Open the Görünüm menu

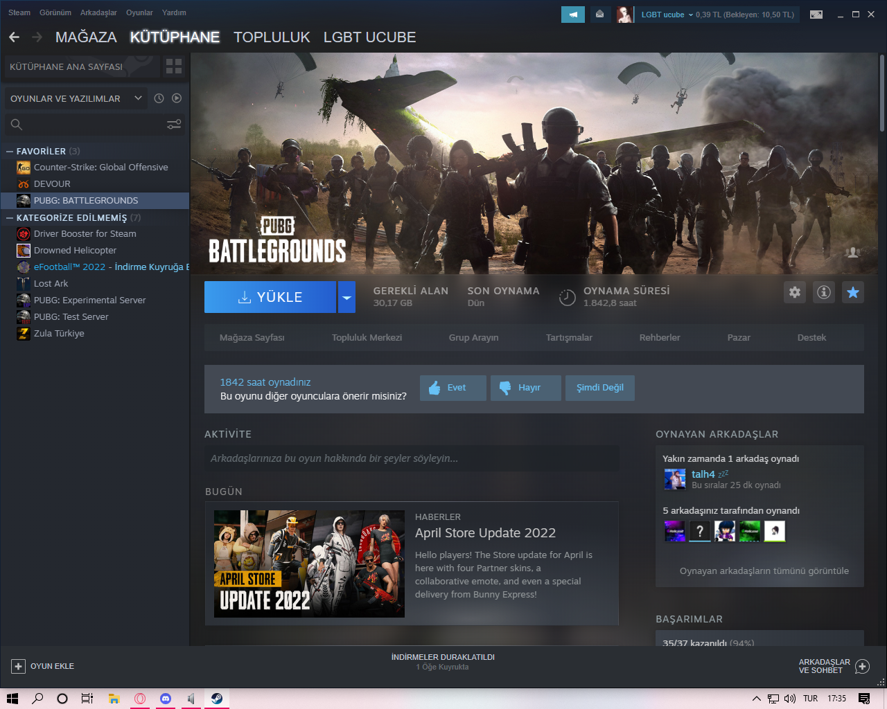[x=55, y=12]
